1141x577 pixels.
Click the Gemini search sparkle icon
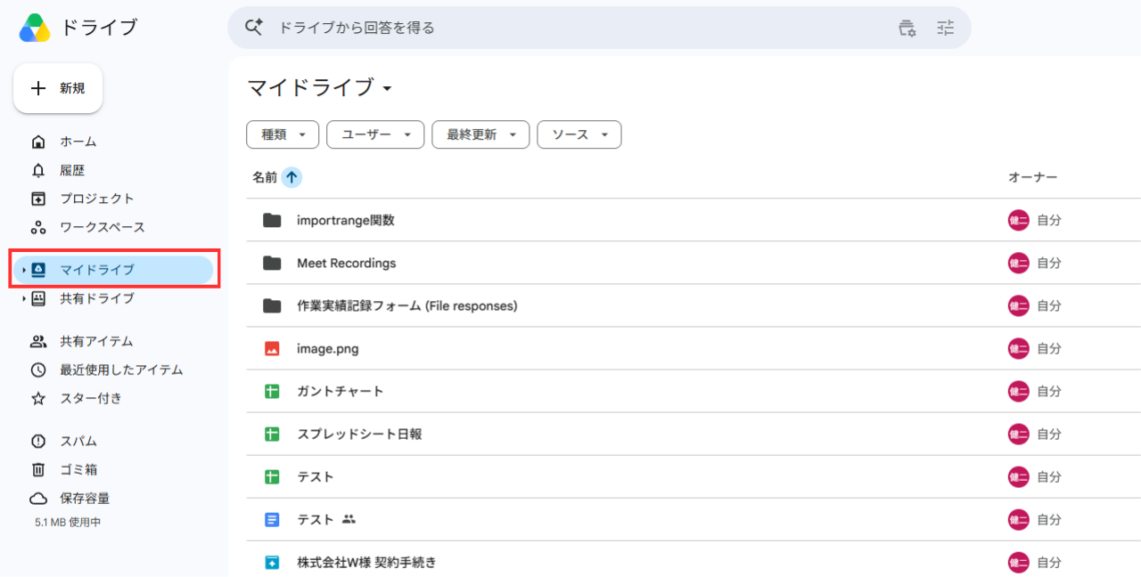click(254, 28)
